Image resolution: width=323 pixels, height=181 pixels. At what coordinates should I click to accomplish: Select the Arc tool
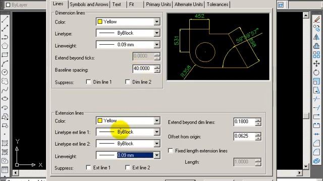click(x=5, y=63)
